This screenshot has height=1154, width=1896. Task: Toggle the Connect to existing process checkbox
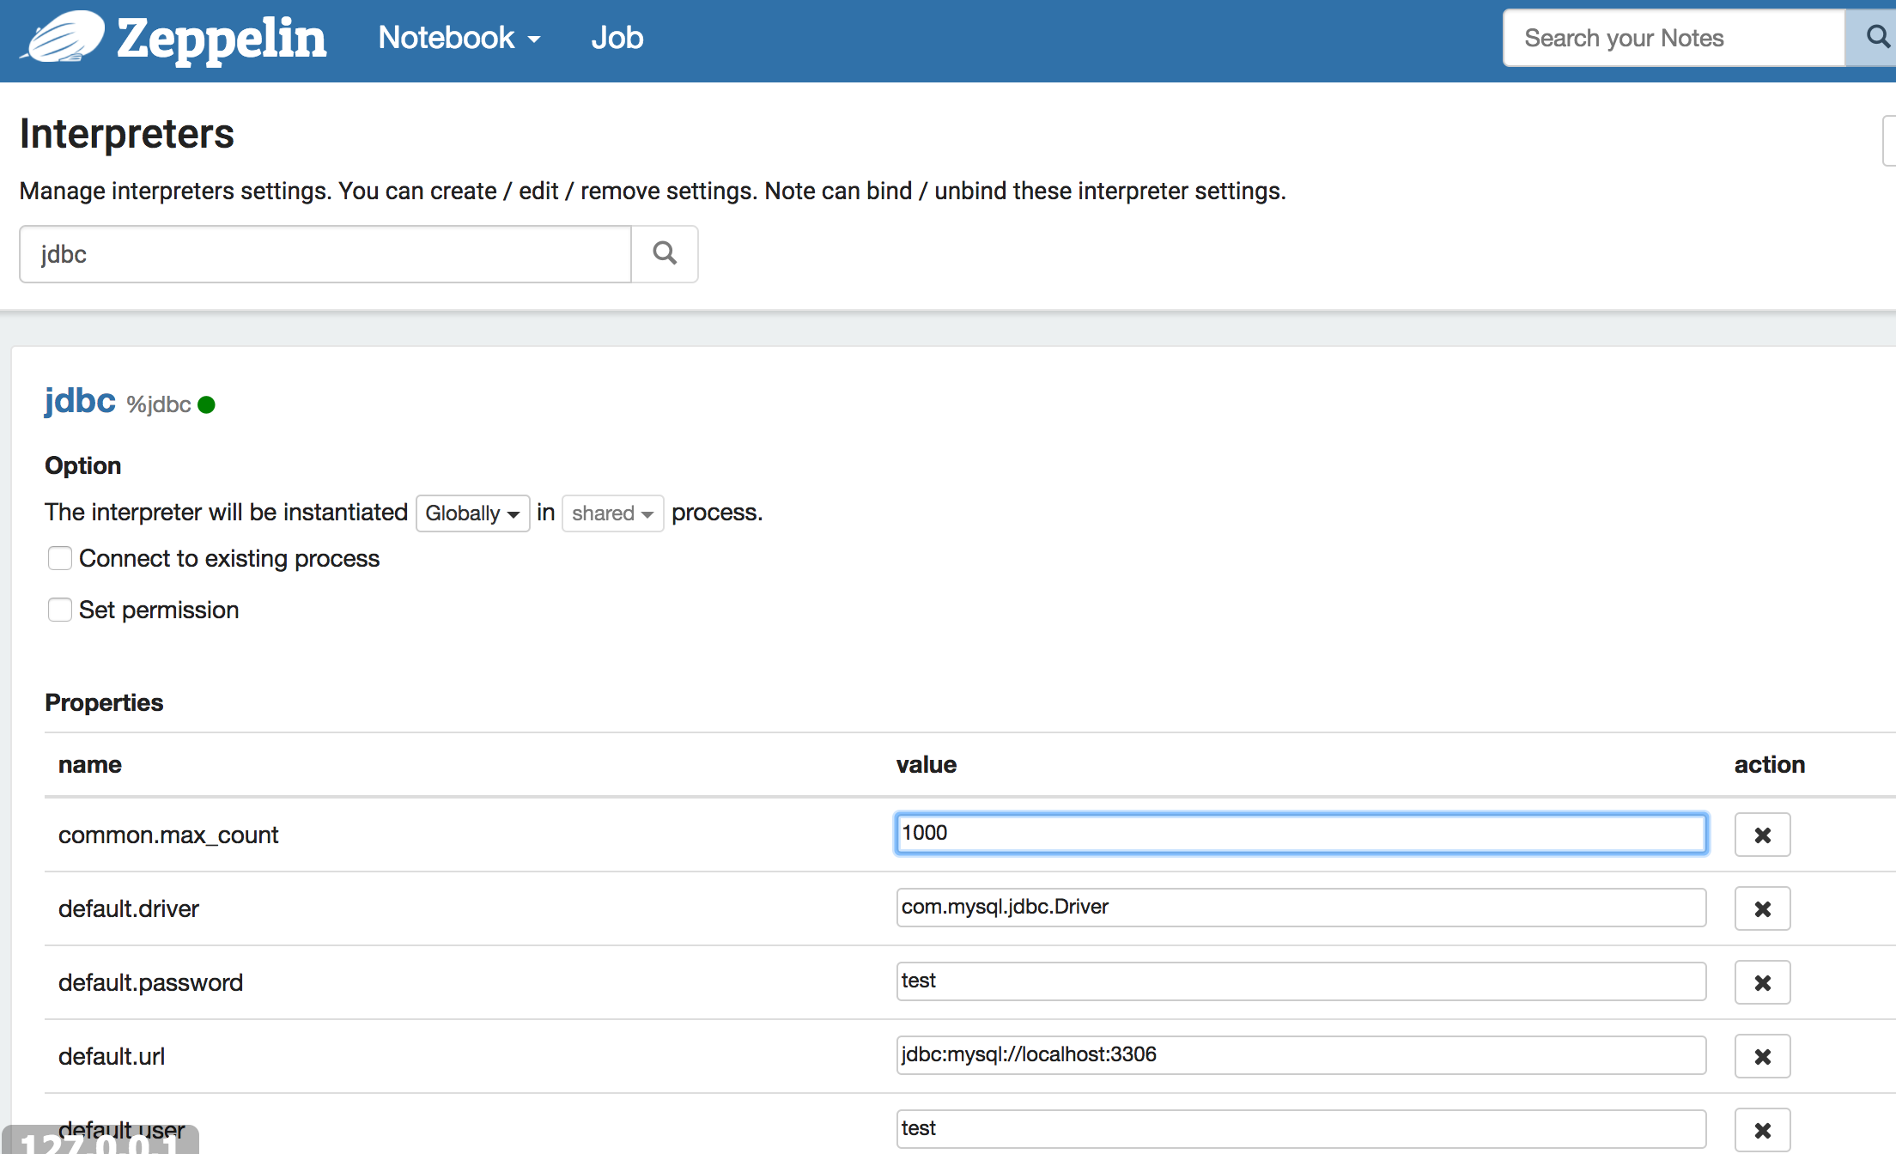(59, 558)
